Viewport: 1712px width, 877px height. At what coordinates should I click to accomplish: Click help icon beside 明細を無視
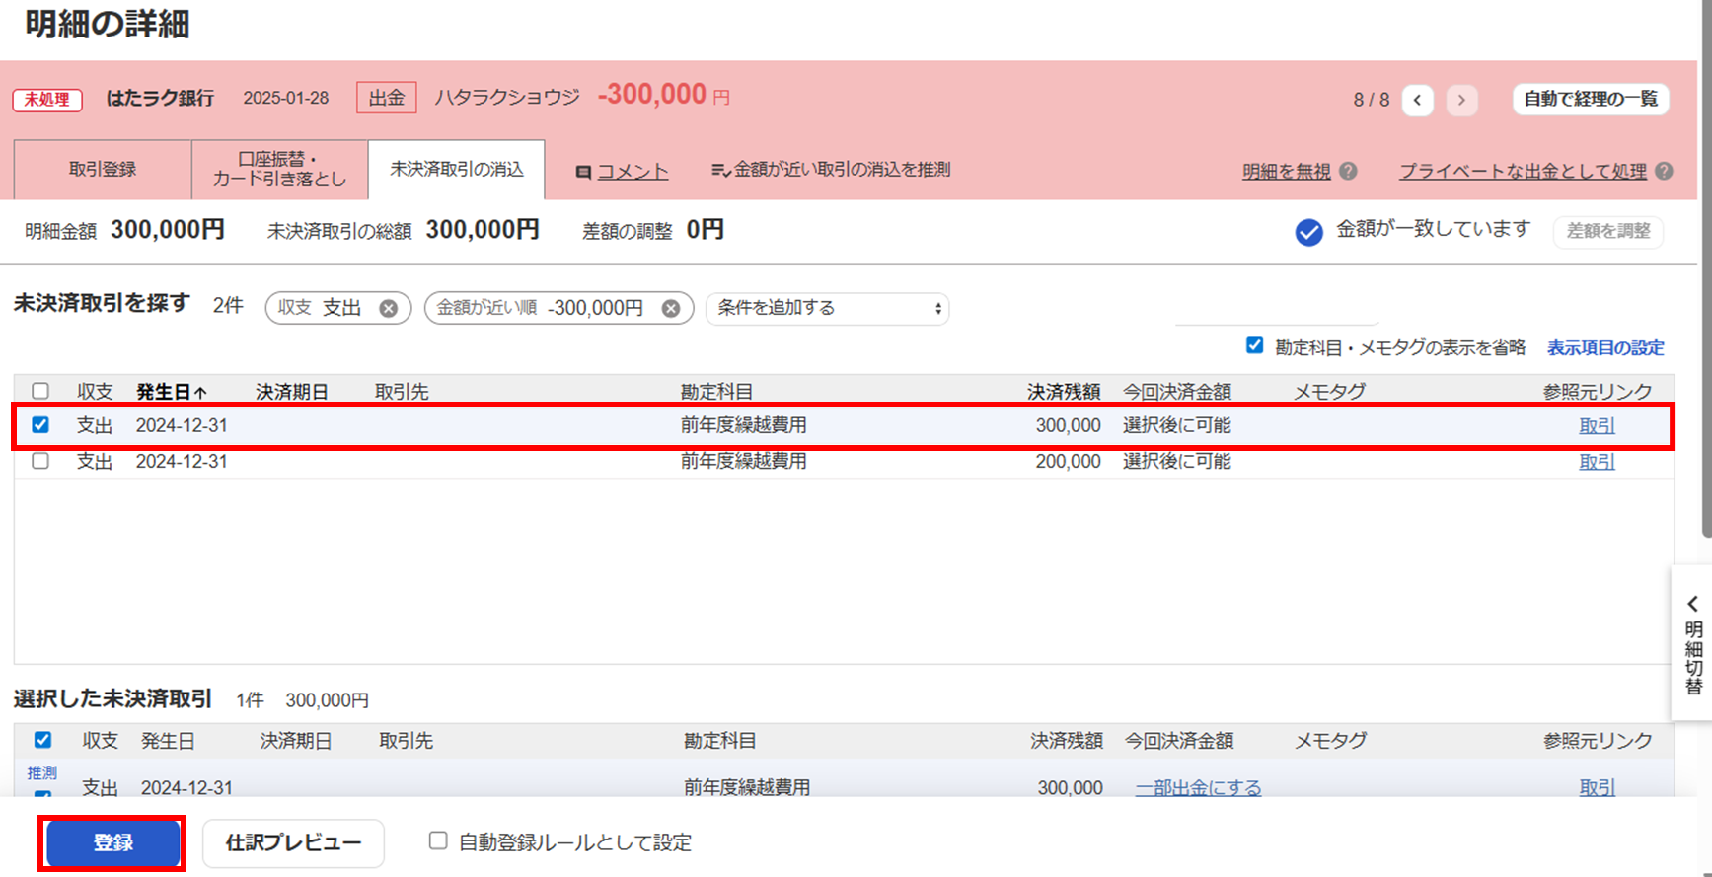[x=1348, y=171]
